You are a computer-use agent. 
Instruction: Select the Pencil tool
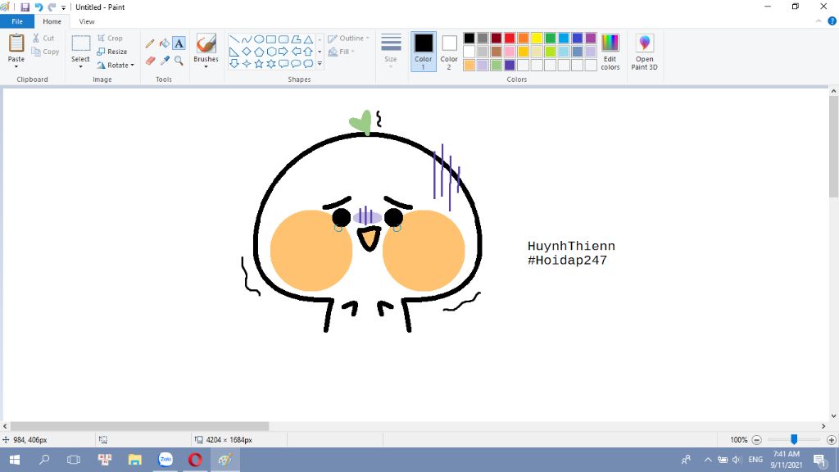coord(150,43)
